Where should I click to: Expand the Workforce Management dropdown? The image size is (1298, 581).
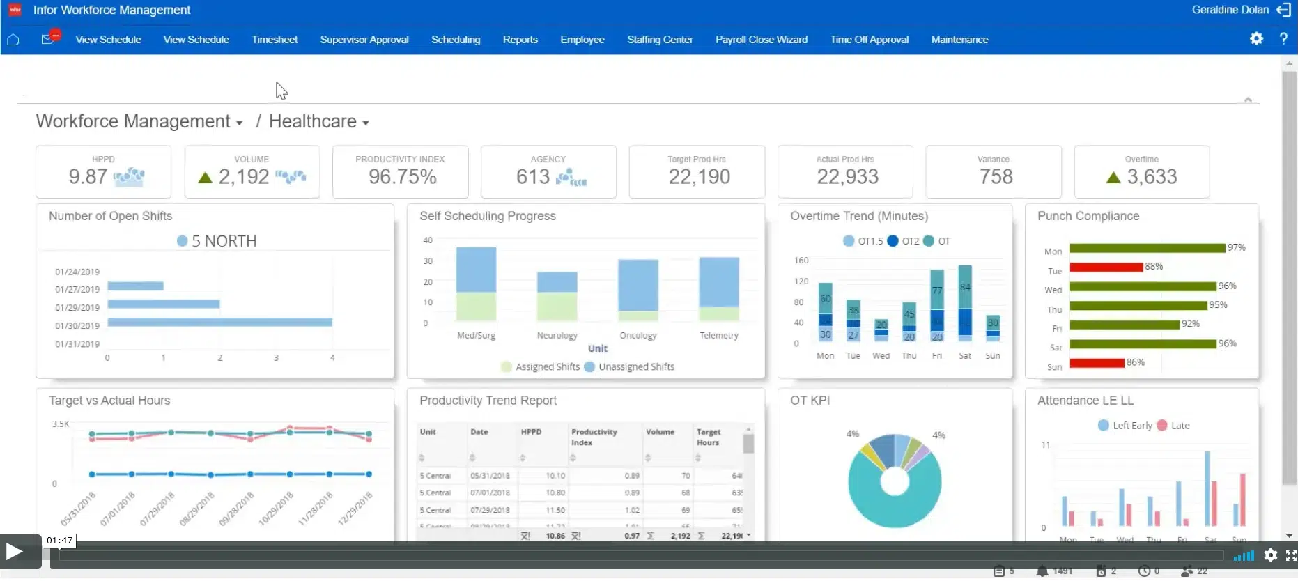[x=239, y=123]
